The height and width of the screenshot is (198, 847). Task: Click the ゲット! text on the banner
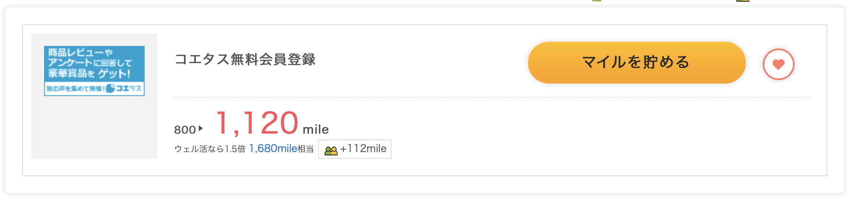pos(114,74)
